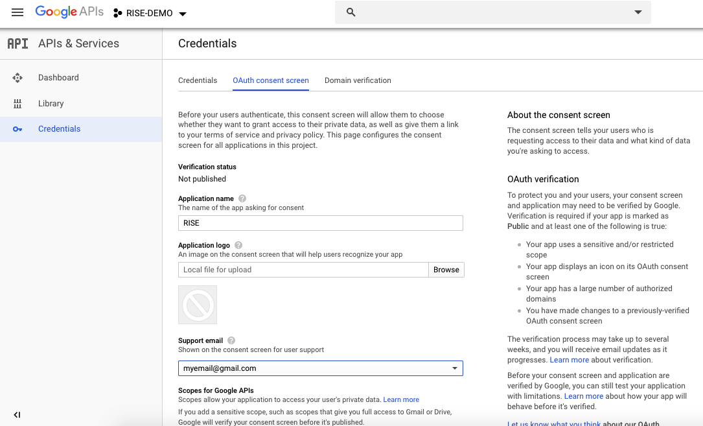
Task: Open Library in the sidebar
Action: [x=81, y=103]
